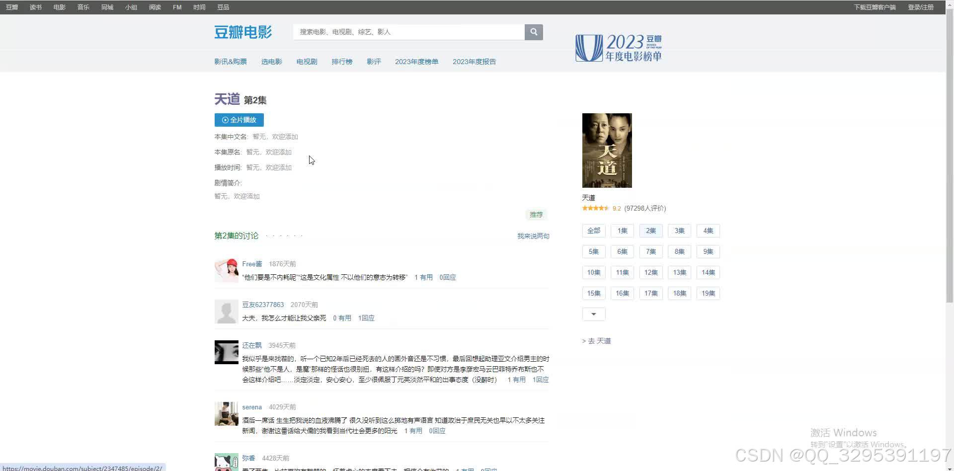Select episode 1集

pos(622,231)
